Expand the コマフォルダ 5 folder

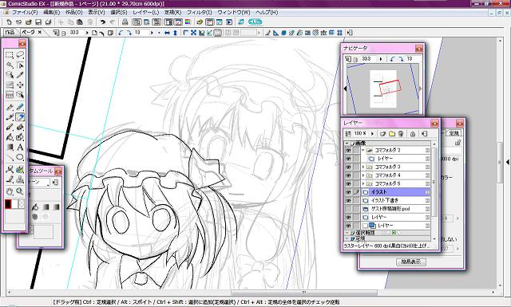(363, 183)
